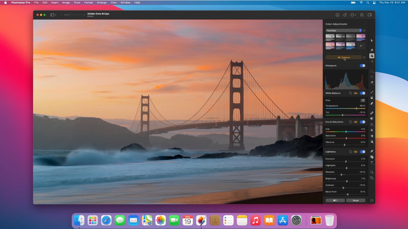Toggle the Histogram switch off

click(362, 65)
